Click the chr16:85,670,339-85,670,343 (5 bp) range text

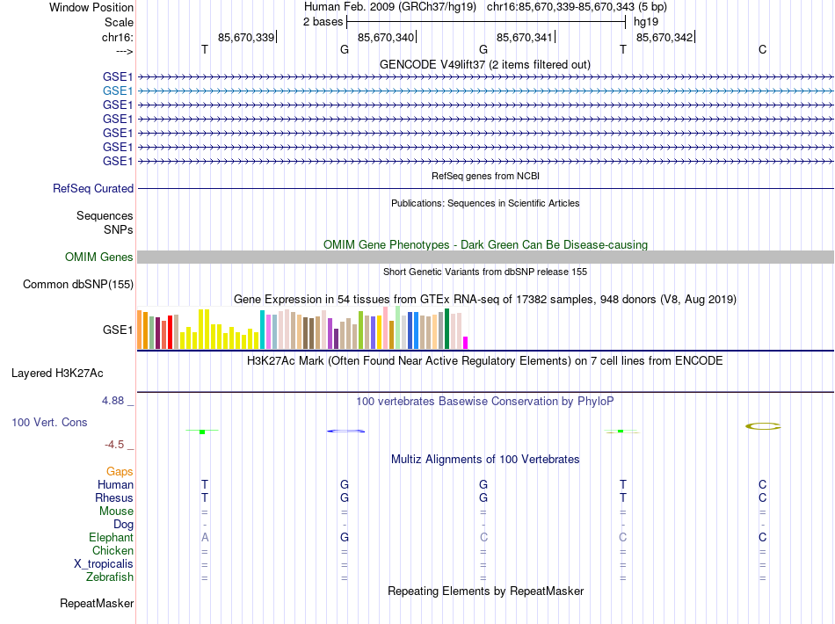point(577,7)
